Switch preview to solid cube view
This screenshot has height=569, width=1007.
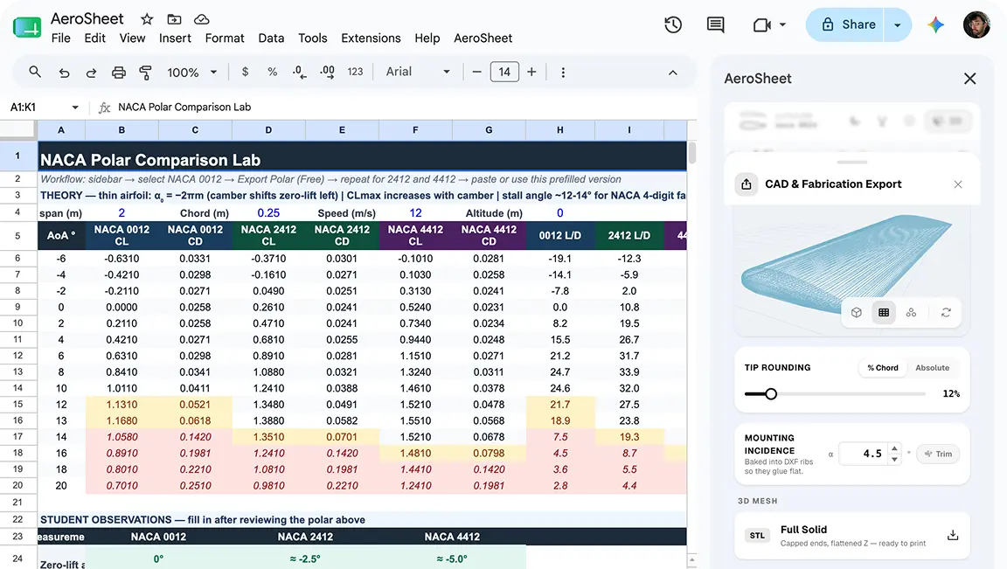(x=856, y=312)
